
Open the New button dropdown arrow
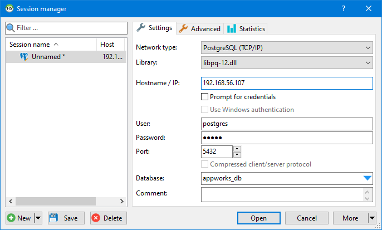(38, 218)
